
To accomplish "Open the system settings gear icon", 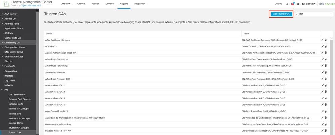I will click(x=298, y=4).
